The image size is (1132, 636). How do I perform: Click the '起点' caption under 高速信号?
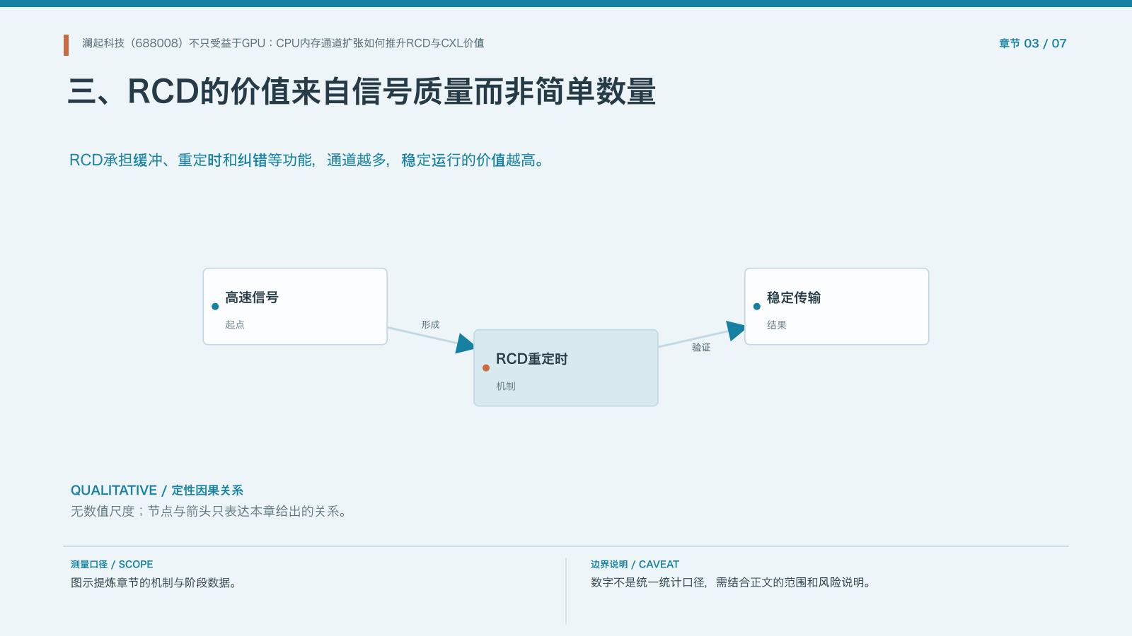(x=235, y=325)
